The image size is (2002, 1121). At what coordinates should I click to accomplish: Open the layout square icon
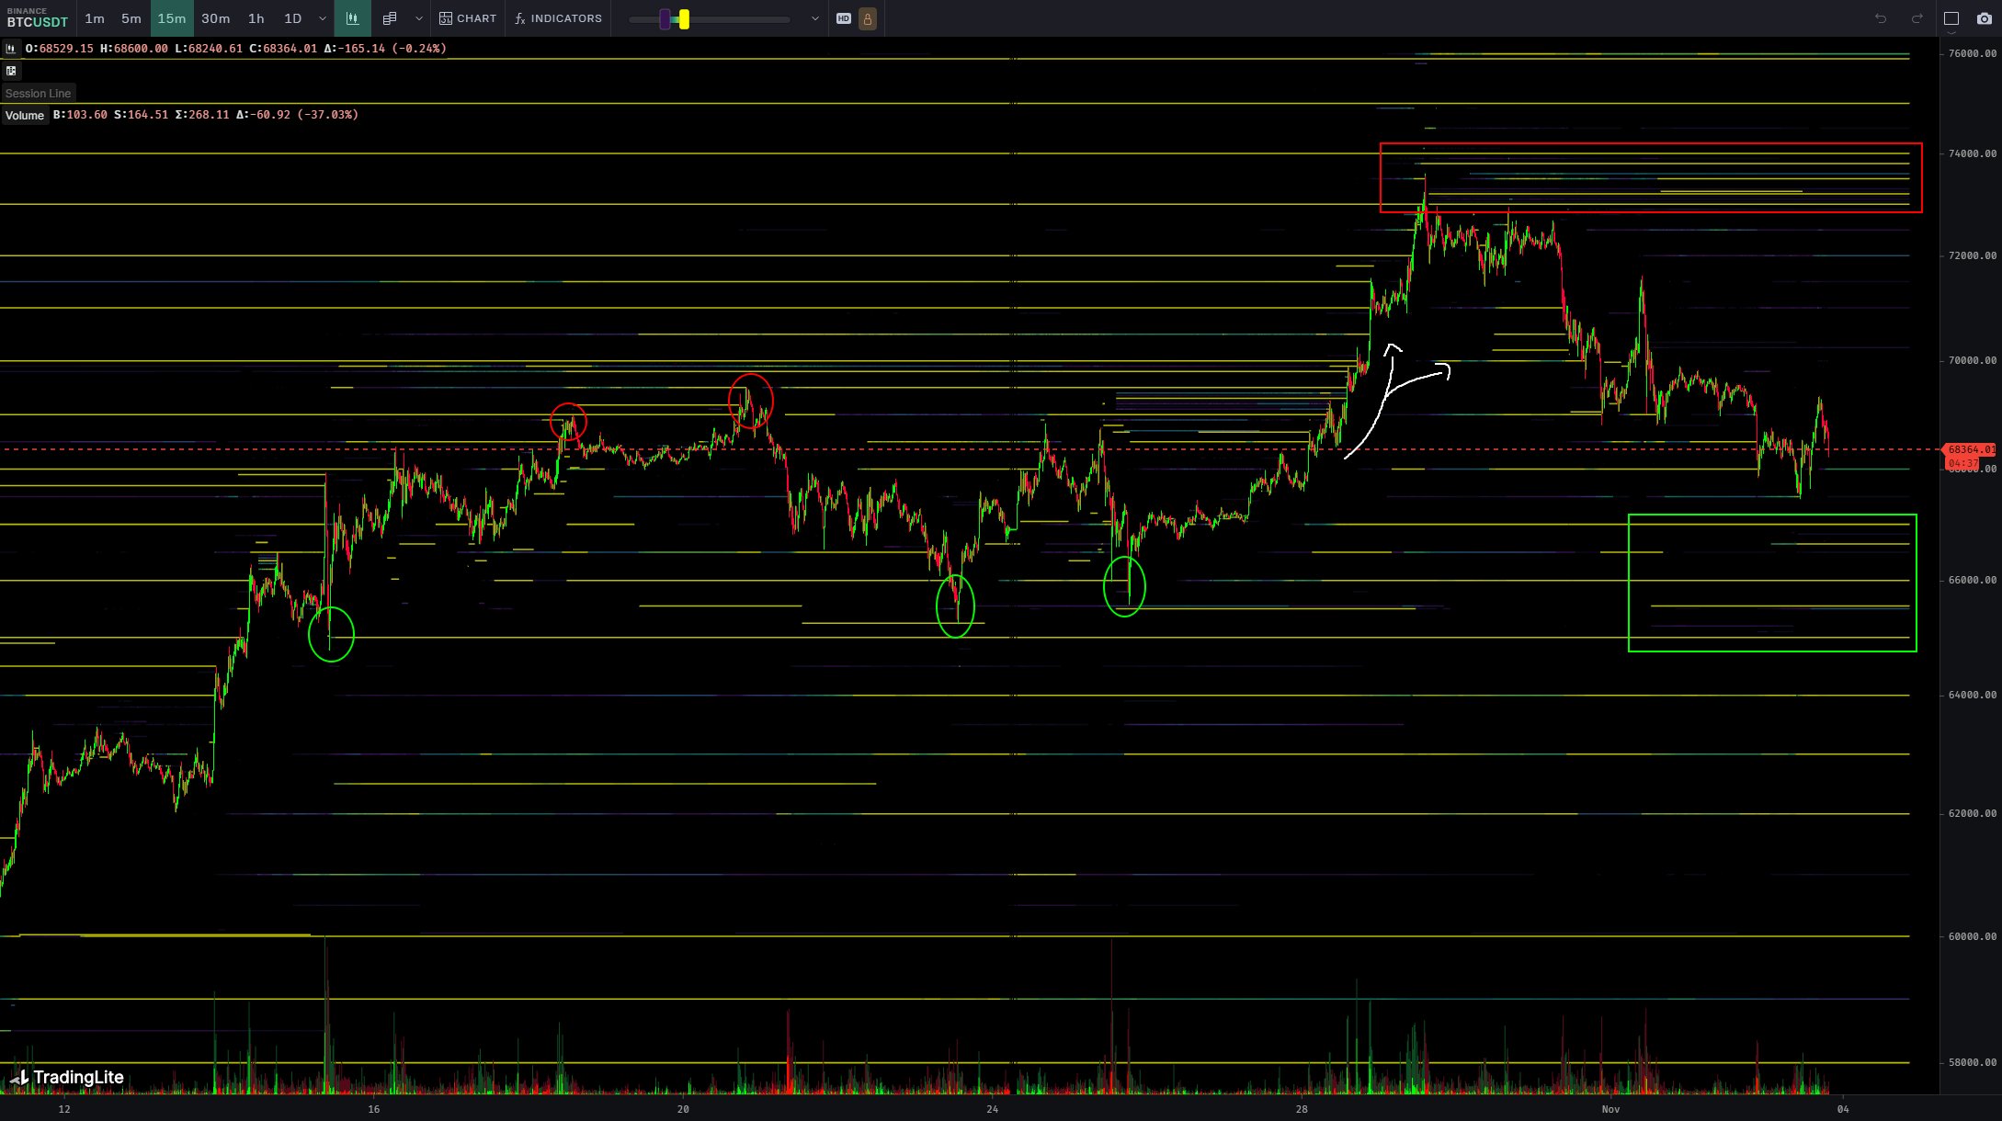(1951, 18)
